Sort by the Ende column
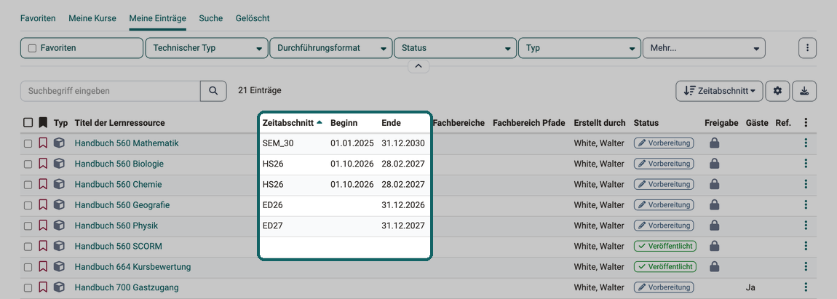The image size is (837, 299). click(x=392, y=123)
